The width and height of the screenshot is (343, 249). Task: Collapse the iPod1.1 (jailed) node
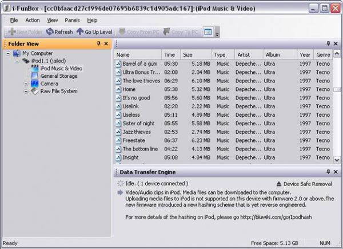pyautogui.click(x=17, y=61)
